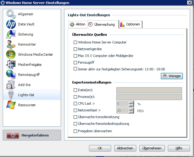Image resolution: width=194 pixels, height=157 pixels.
Task: Open the Add-Ins settings page
Action: [32, 85]
